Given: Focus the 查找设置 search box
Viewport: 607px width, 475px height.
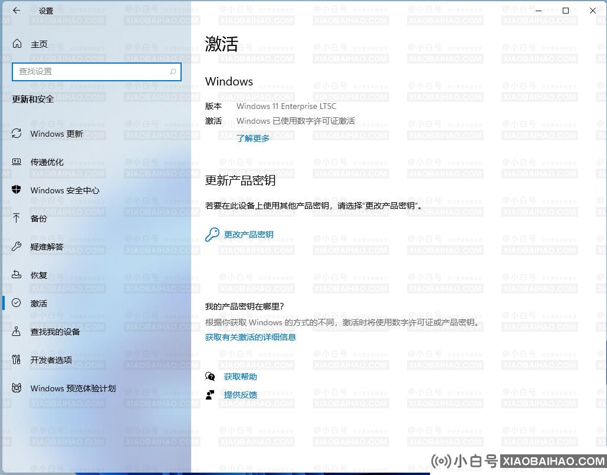Looking at the screenshot, I should pyautogui.click(x=97, y=71).
